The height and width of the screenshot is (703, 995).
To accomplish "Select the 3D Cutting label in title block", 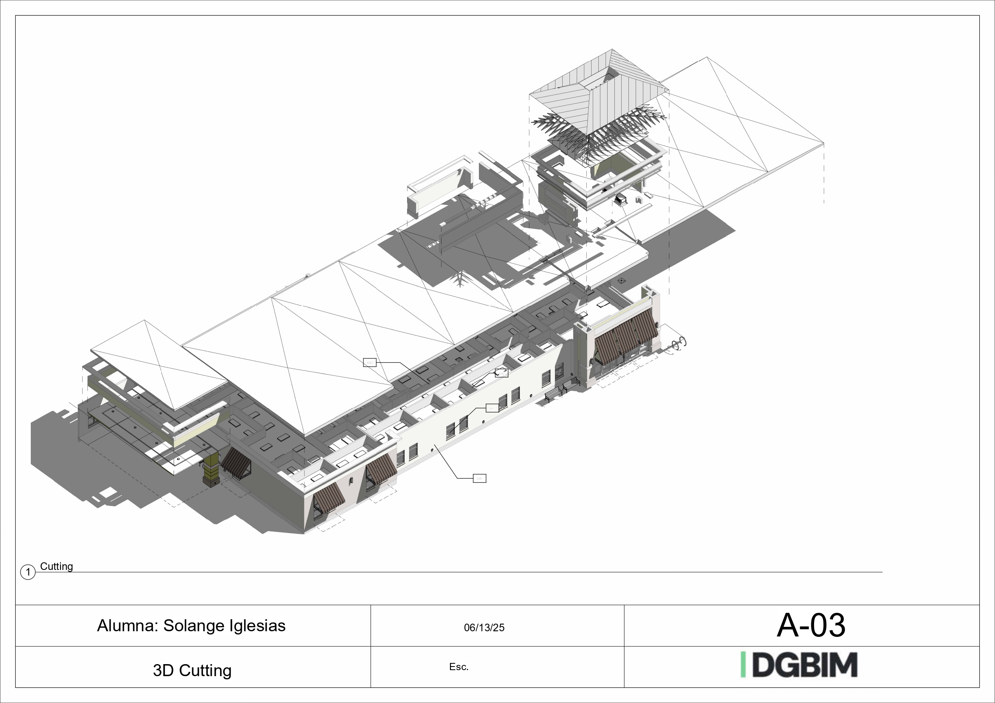I will pos(192,670).
